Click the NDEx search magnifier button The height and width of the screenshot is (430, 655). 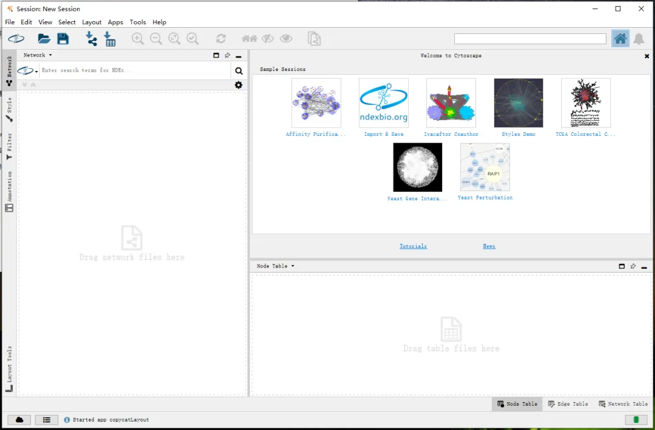238,70
